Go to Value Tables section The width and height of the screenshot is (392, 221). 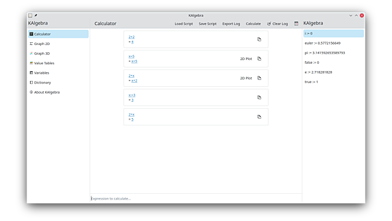(44, 63)
